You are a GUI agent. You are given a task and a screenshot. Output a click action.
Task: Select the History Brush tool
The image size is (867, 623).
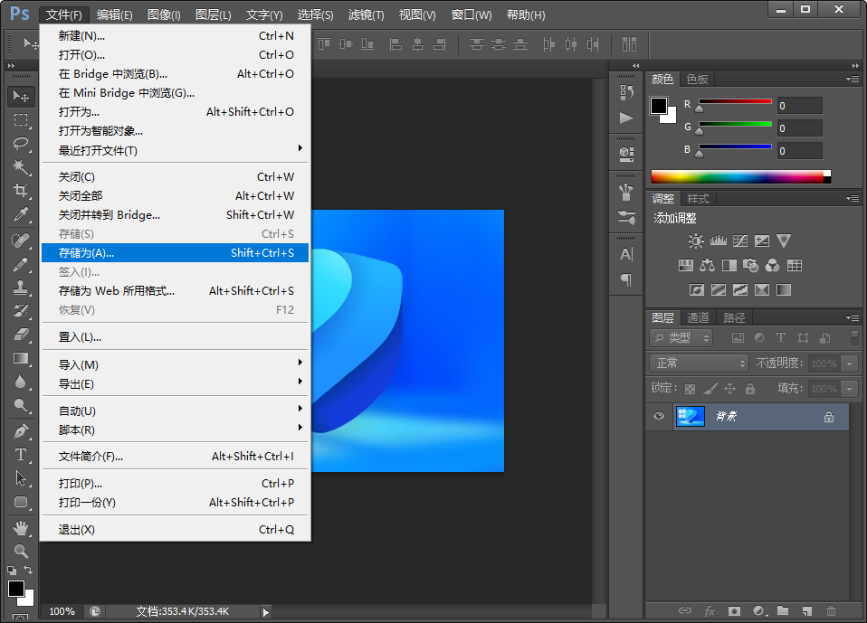[x=21, y=311]
